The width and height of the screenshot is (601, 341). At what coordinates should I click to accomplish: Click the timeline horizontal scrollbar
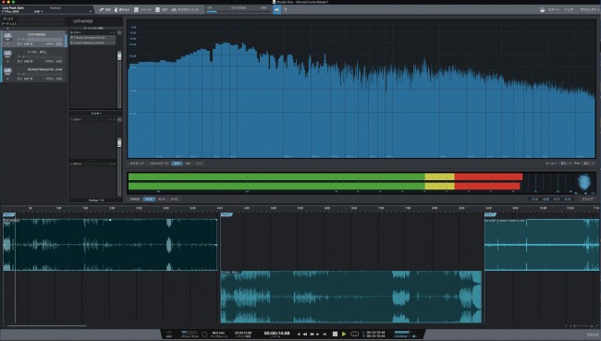47,326
